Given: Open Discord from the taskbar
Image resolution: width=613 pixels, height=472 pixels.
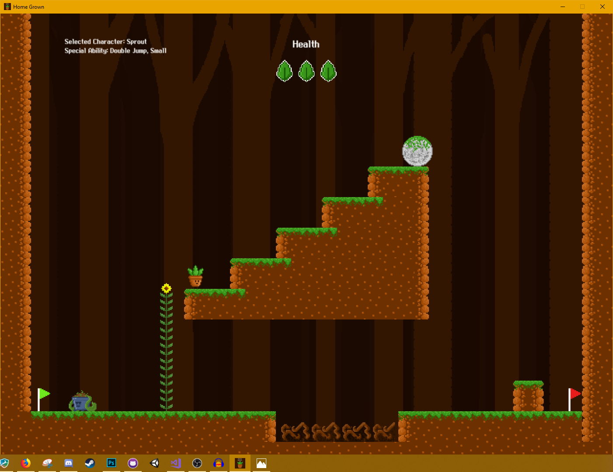Looking at the screenshot, I should pyautogui.click(x=69, y=463).
